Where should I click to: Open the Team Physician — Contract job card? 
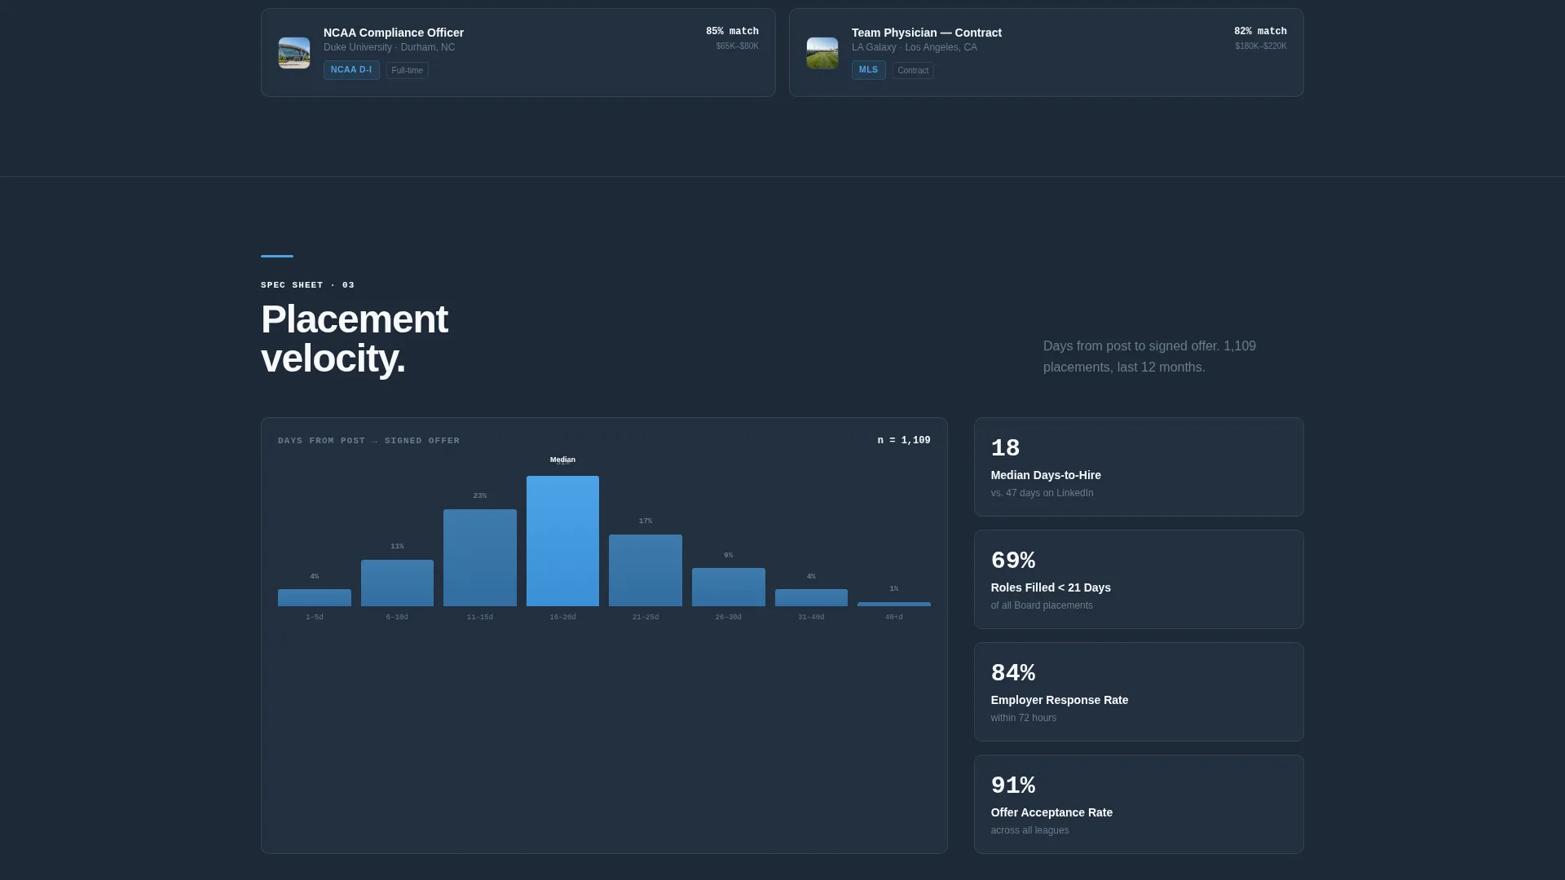click(1046, 53)
